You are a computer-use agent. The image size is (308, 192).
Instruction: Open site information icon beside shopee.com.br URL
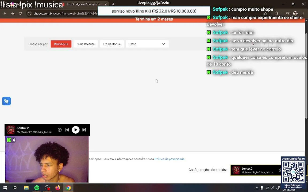click(29, 13)
